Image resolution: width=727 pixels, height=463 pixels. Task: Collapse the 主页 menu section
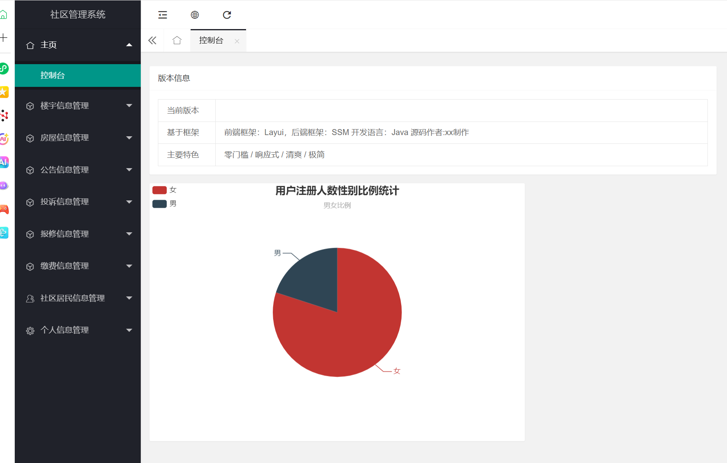(x=129, y=45)
